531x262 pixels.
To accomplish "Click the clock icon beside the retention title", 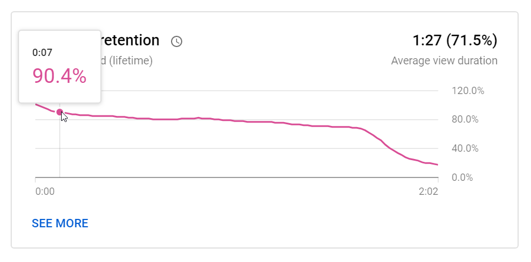I will point(177,41).
